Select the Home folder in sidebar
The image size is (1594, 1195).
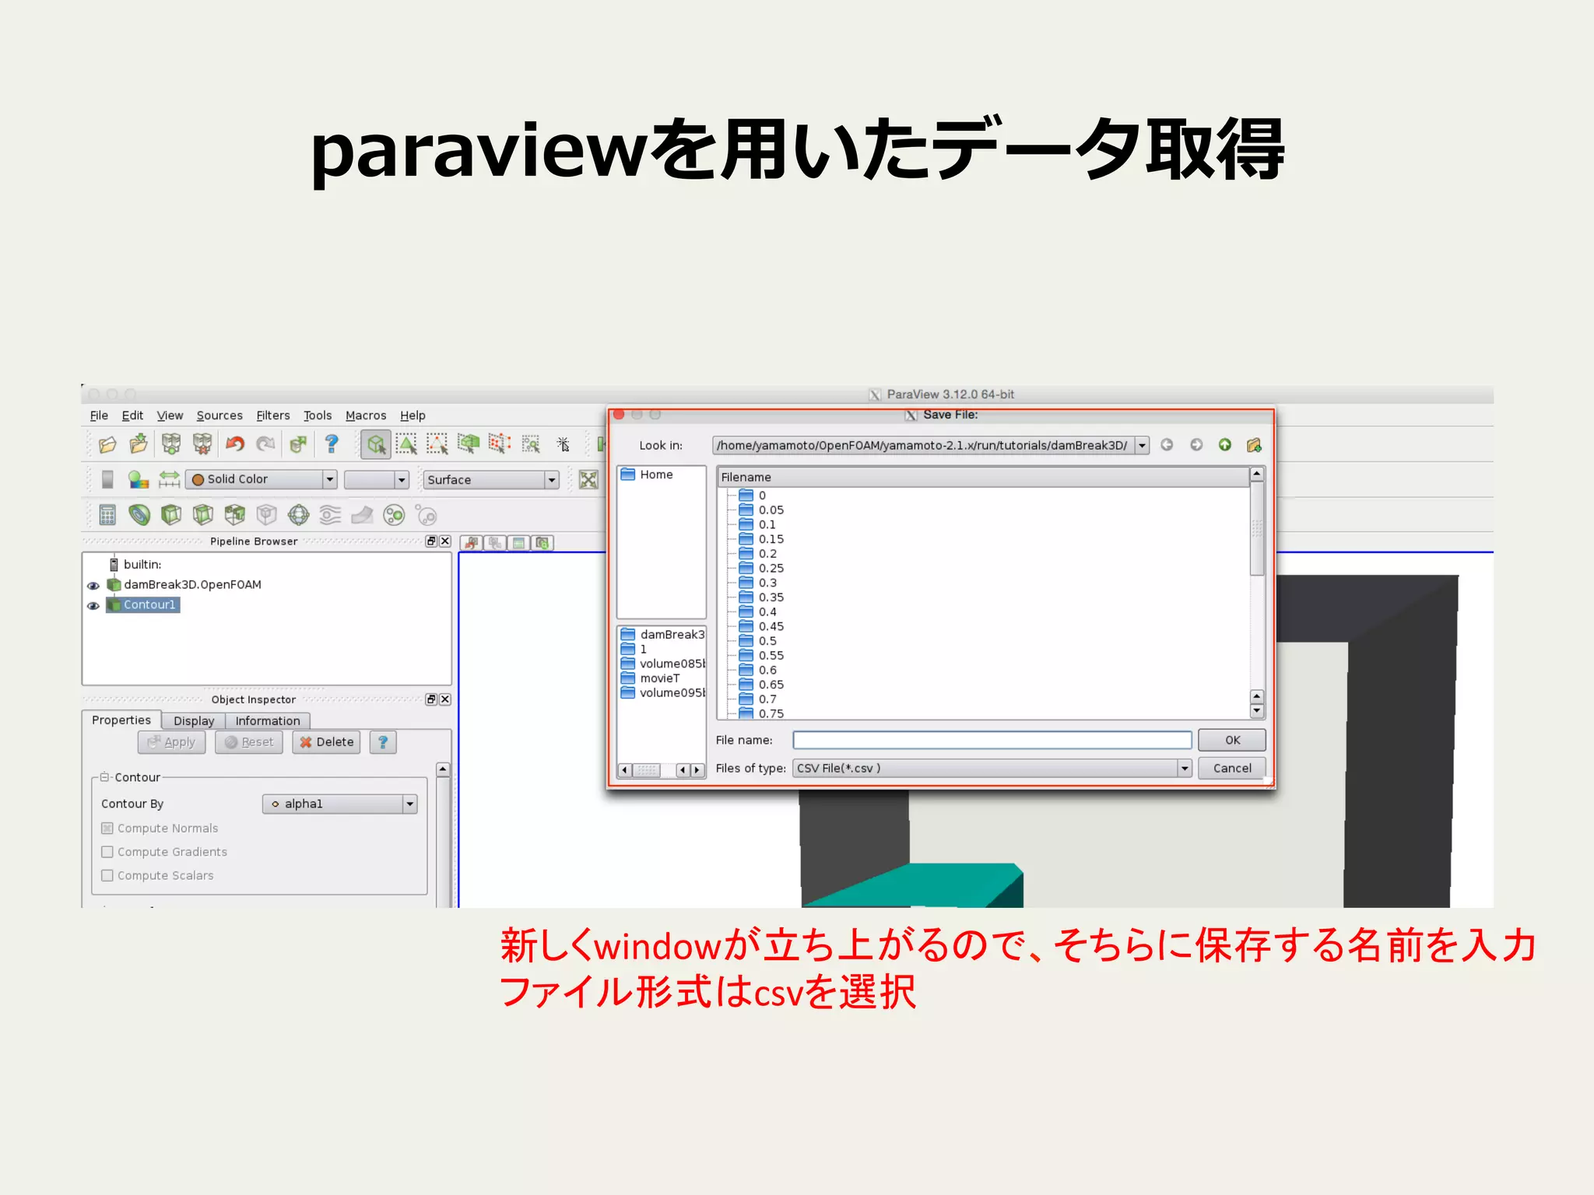click(x=648, y=475)
